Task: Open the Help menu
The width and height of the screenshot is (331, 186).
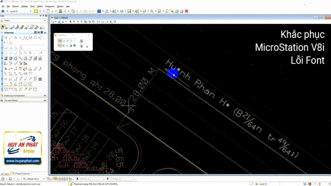Action: coord(68,7)
